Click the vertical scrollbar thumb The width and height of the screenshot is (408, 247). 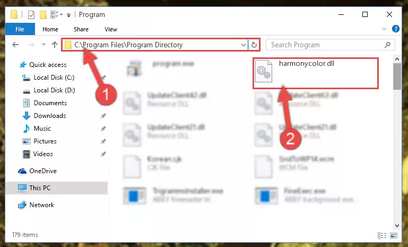click(397, 76)
